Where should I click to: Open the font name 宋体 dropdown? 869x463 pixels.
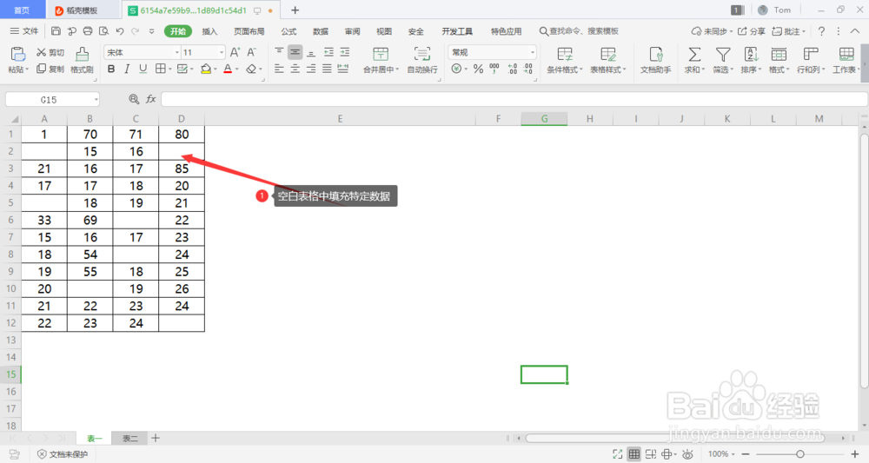[176, 52]
